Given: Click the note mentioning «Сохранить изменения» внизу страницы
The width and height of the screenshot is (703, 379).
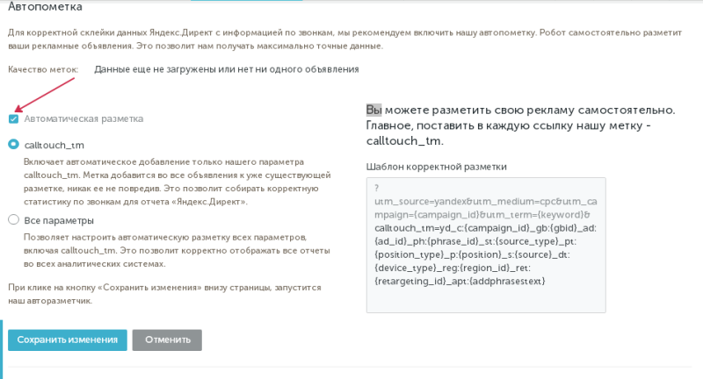Looking at the screenshot, I should point(164,294).
